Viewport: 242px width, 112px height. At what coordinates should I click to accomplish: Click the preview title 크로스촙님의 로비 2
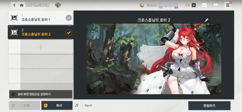154,20
